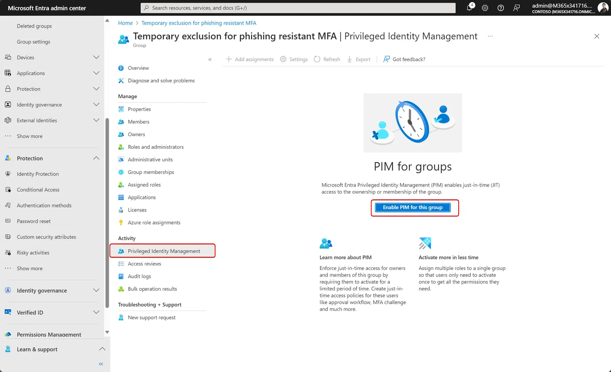611x372 pixels.
Task: Open the ellipsis more options next to title
Action: coord(490,36)
